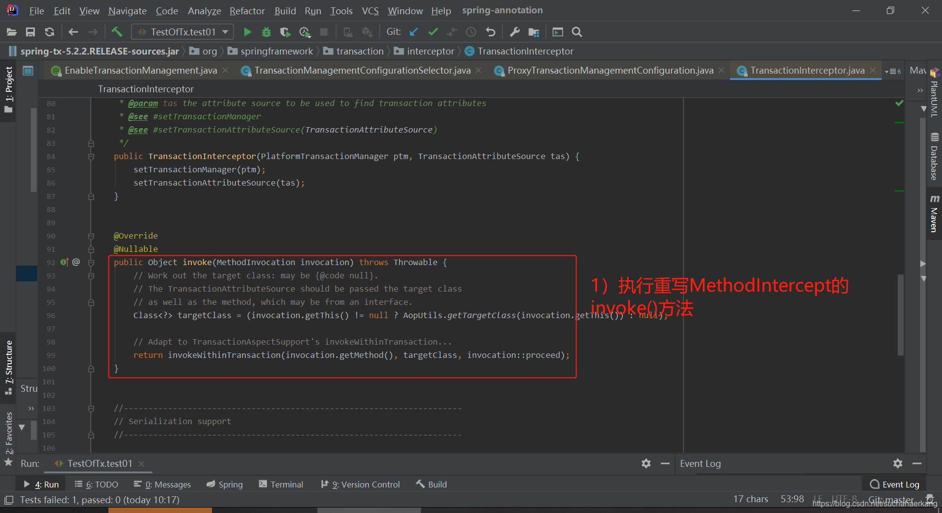Open the 0: Messages tool window

click(x=162, y=485)
